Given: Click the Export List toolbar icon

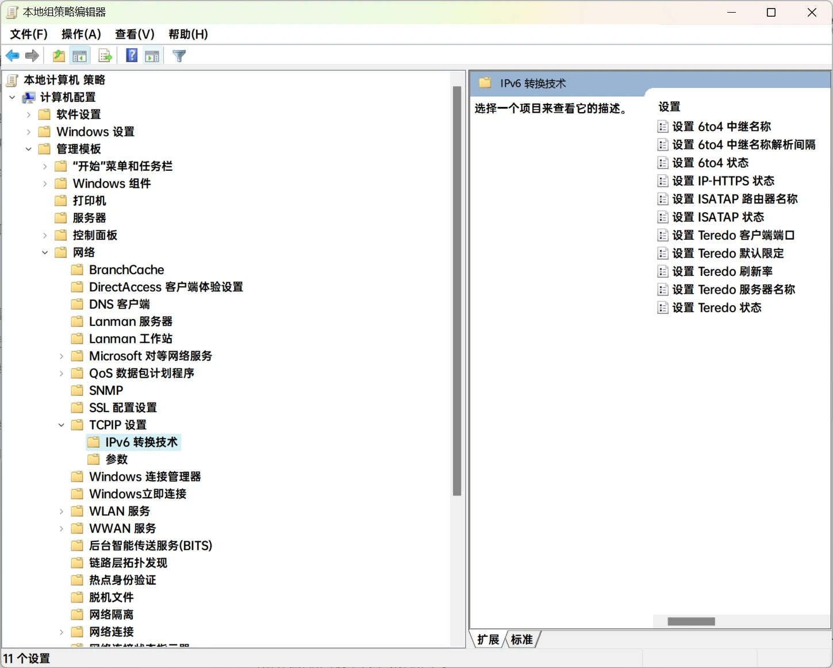Looking at the screenshot, I should [x=105, y=56].
